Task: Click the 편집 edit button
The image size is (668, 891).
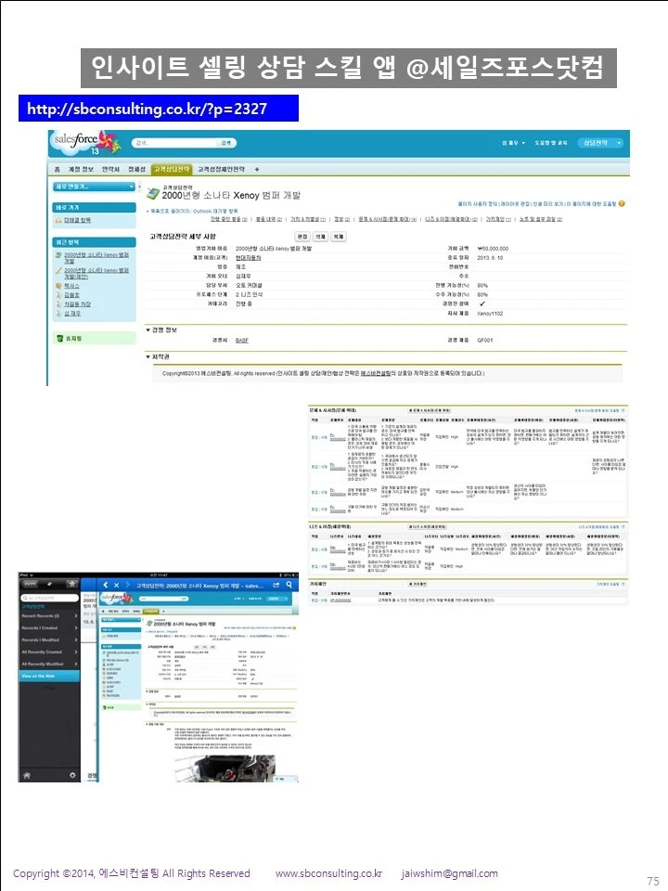Action: click(302, 237)
